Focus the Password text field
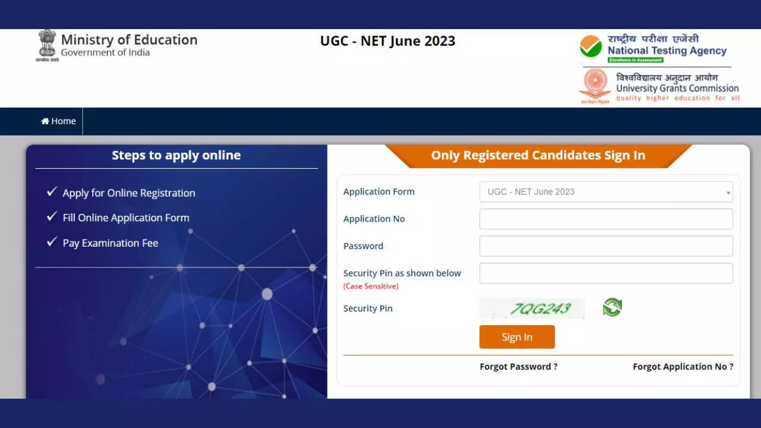761x428 pixels. coord(606,246)
